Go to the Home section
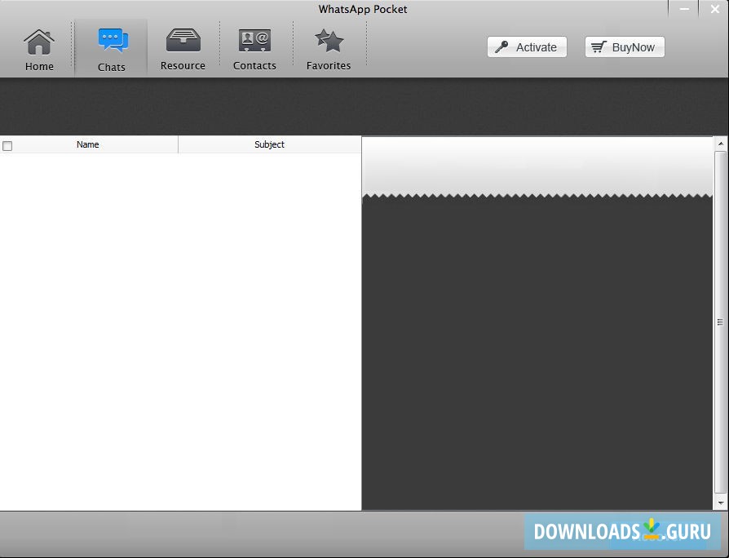Viewport: 729px width, 558px height. pos(39,49)
